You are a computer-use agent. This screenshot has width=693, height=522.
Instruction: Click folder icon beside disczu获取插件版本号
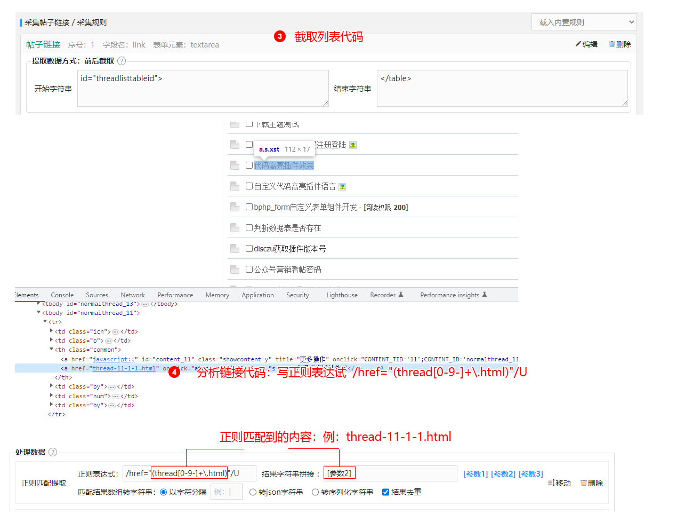(x=235, y=249)
